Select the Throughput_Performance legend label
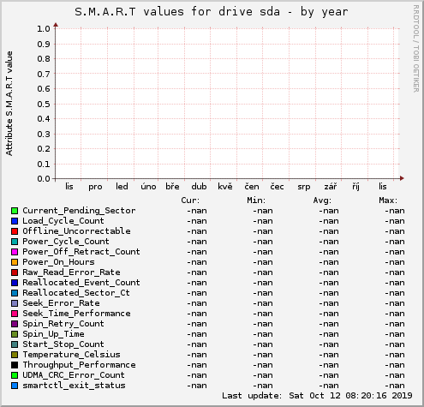The width and height of the screenshot is (424, 407). (x=79, y=365)
